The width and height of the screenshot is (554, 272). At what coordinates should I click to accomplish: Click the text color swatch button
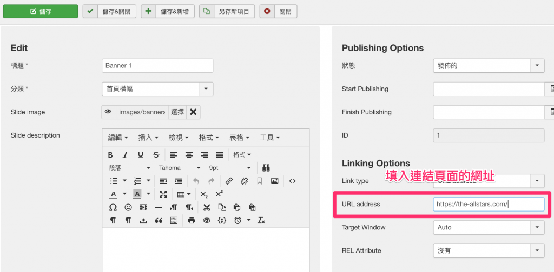click(x=114, y=194)
